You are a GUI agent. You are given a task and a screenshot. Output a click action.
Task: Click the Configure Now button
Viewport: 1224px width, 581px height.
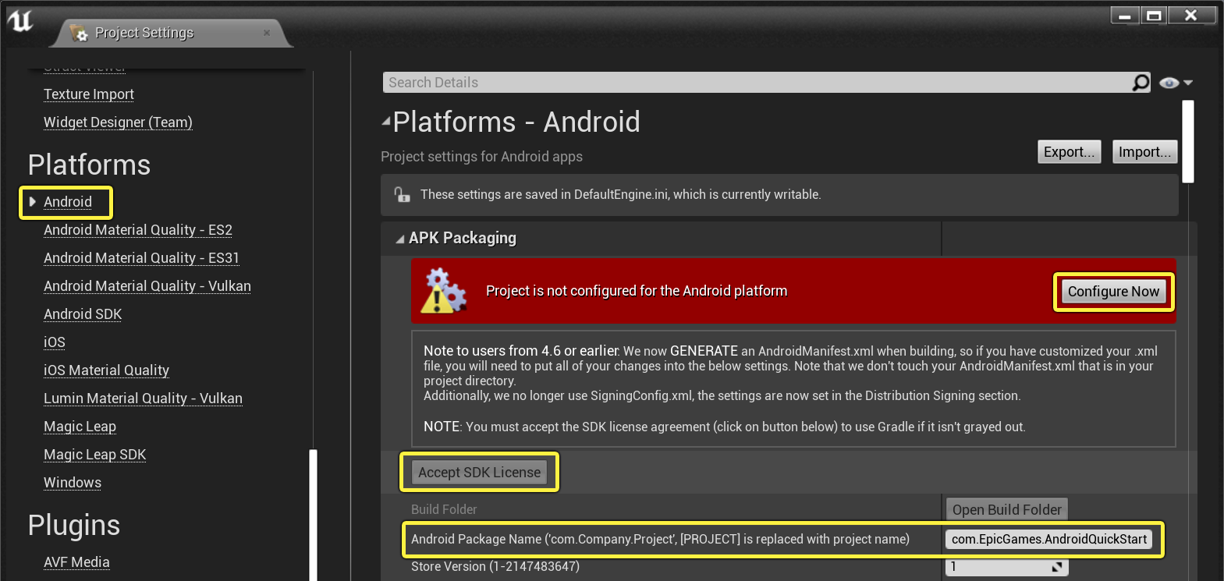point(1113,292)
